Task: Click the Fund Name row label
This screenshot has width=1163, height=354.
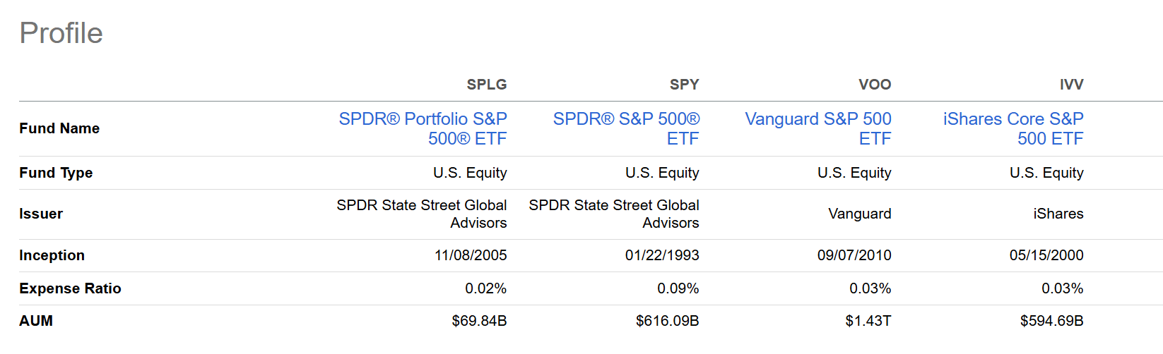Action: 59,128
